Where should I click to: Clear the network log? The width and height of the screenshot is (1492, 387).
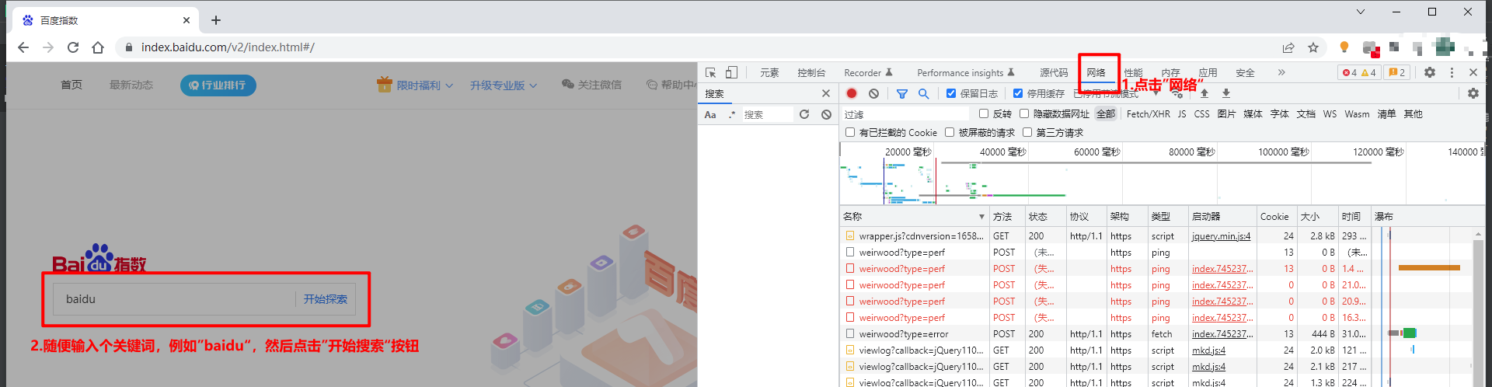pos(874,93)
